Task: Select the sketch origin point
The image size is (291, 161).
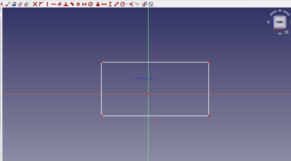Action: 148,94
